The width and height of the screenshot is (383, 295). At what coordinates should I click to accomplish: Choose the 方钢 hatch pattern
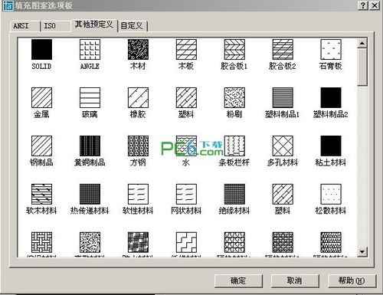(x=138, y=146)
